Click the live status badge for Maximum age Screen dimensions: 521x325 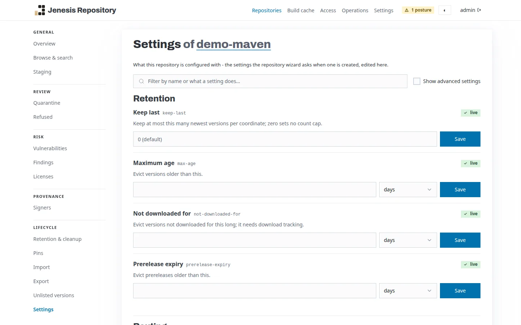(471, 163)
